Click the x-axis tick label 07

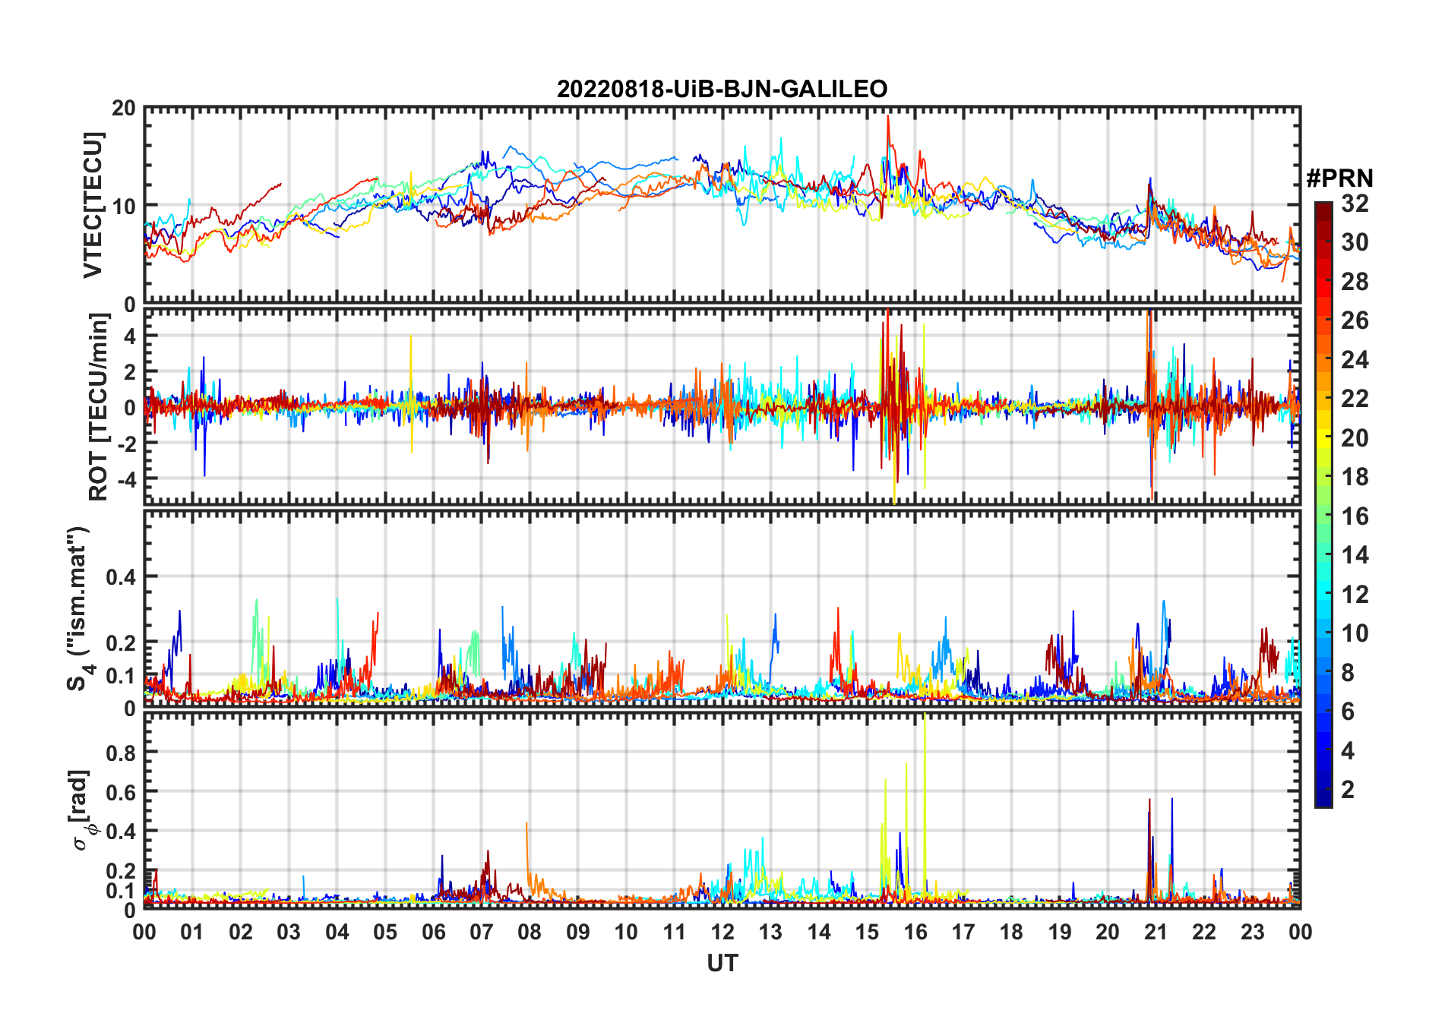click(482, 933)
